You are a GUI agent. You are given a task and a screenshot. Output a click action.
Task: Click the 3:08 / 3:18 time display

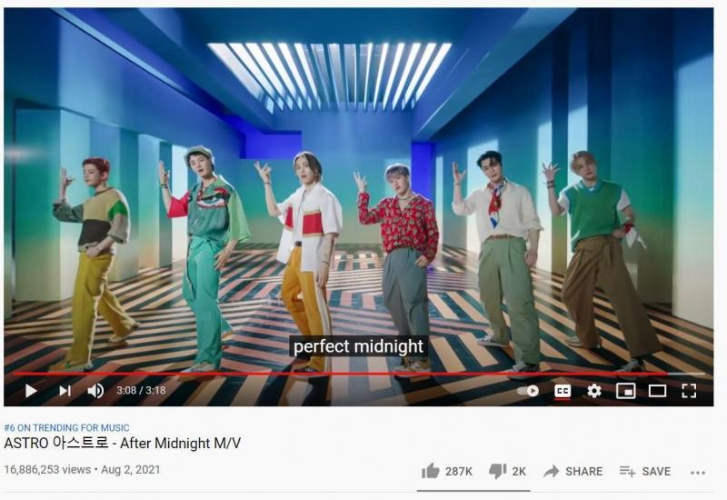click(141, 391)
